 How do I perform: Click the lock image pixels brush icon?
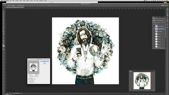(x=156, y=22)
